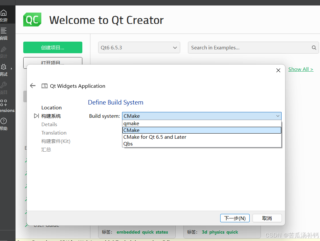Screen dimensions: 320x241
Task: Select the 构建系统 wizard step
Action: point(51,116)
